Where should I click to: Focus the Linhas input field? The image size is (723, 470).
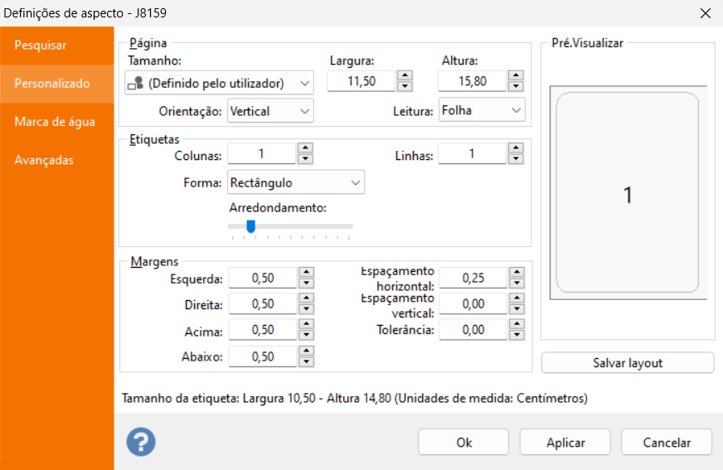[472, 153]
